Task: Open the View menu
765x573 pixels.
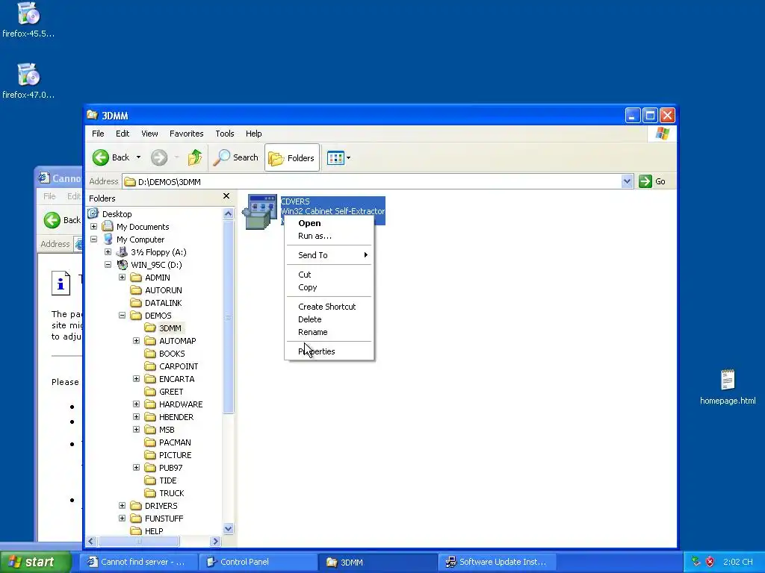Action: pyautogui.click(x=149, y=134)
